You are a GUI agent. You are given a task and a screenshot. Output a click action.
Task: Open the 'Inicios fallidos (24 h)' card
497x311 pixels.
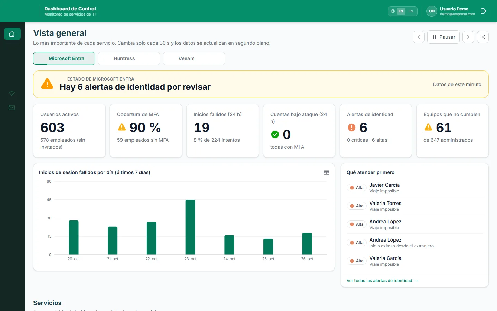[x=223, y=131]
